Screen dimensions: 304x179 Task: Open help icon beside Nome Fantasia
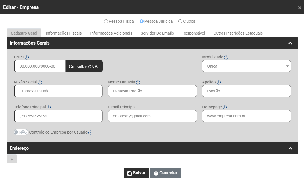(x=138, y=82)
